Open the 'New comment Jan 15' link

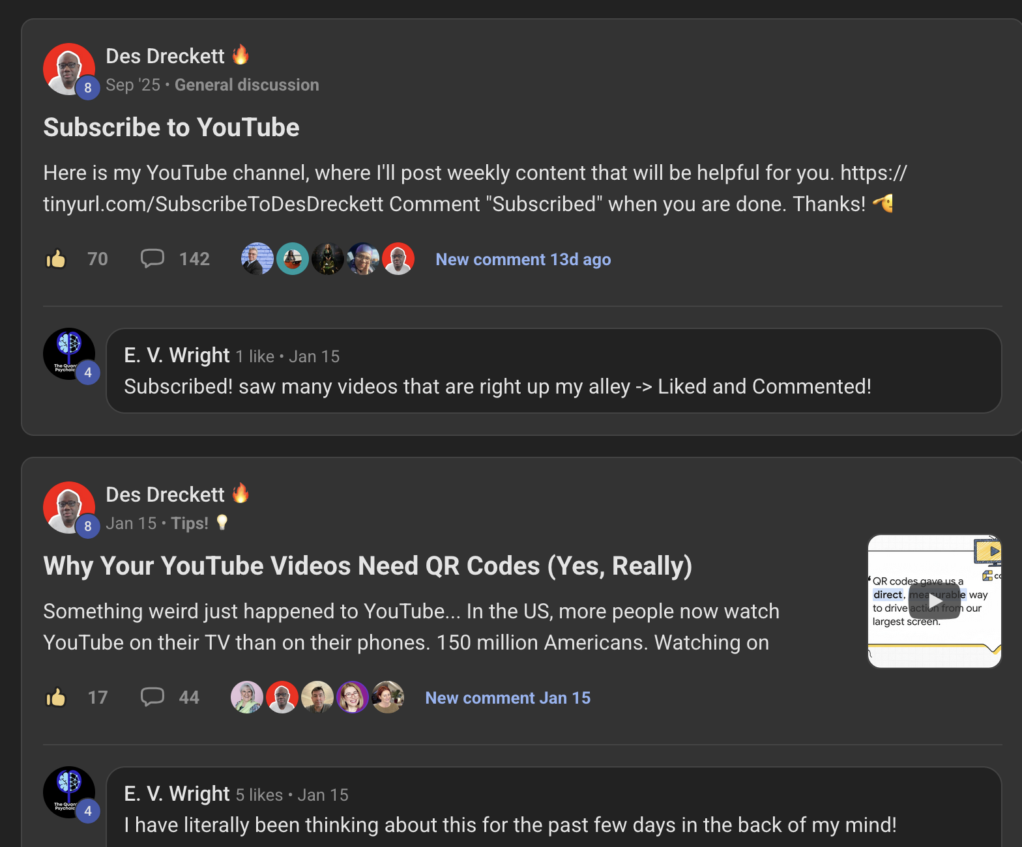coord(507,698)
